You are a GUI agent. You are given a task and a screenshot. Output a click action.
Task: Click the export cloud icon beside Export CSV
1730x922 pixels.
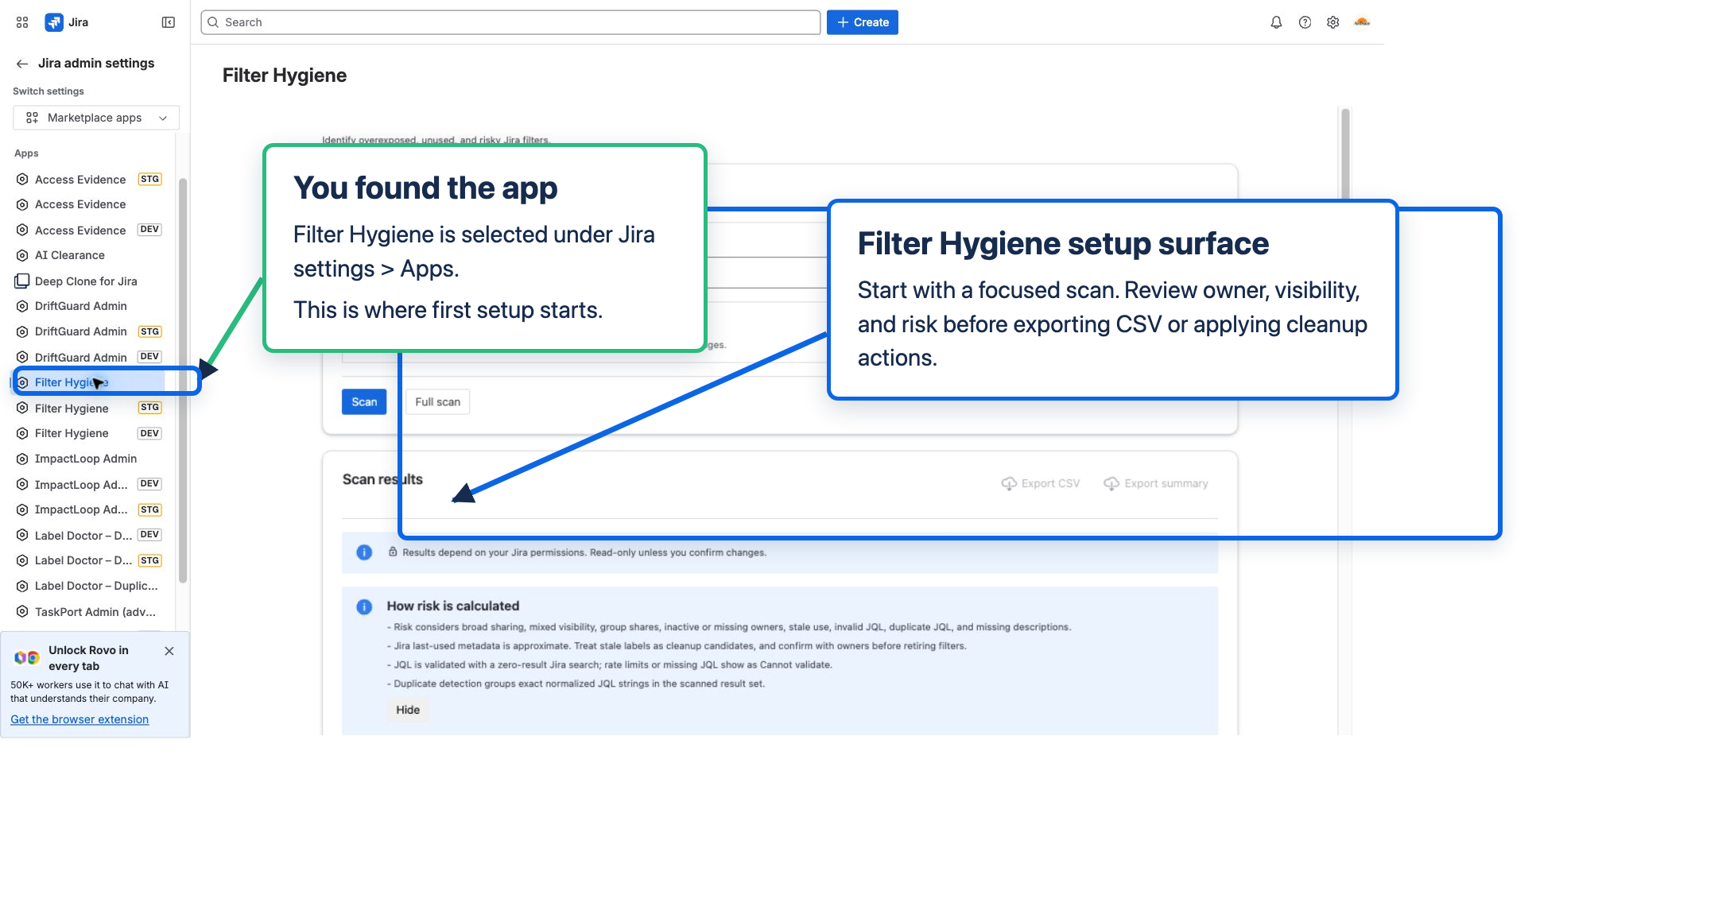[x=1009, y=483]
